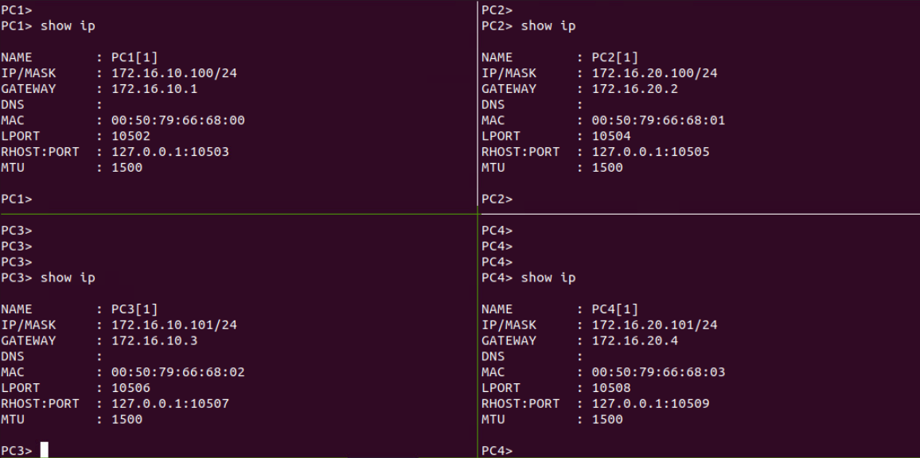920x458 pixels.
Task: Click the PC4[1] name value
Action: [615, 309]
